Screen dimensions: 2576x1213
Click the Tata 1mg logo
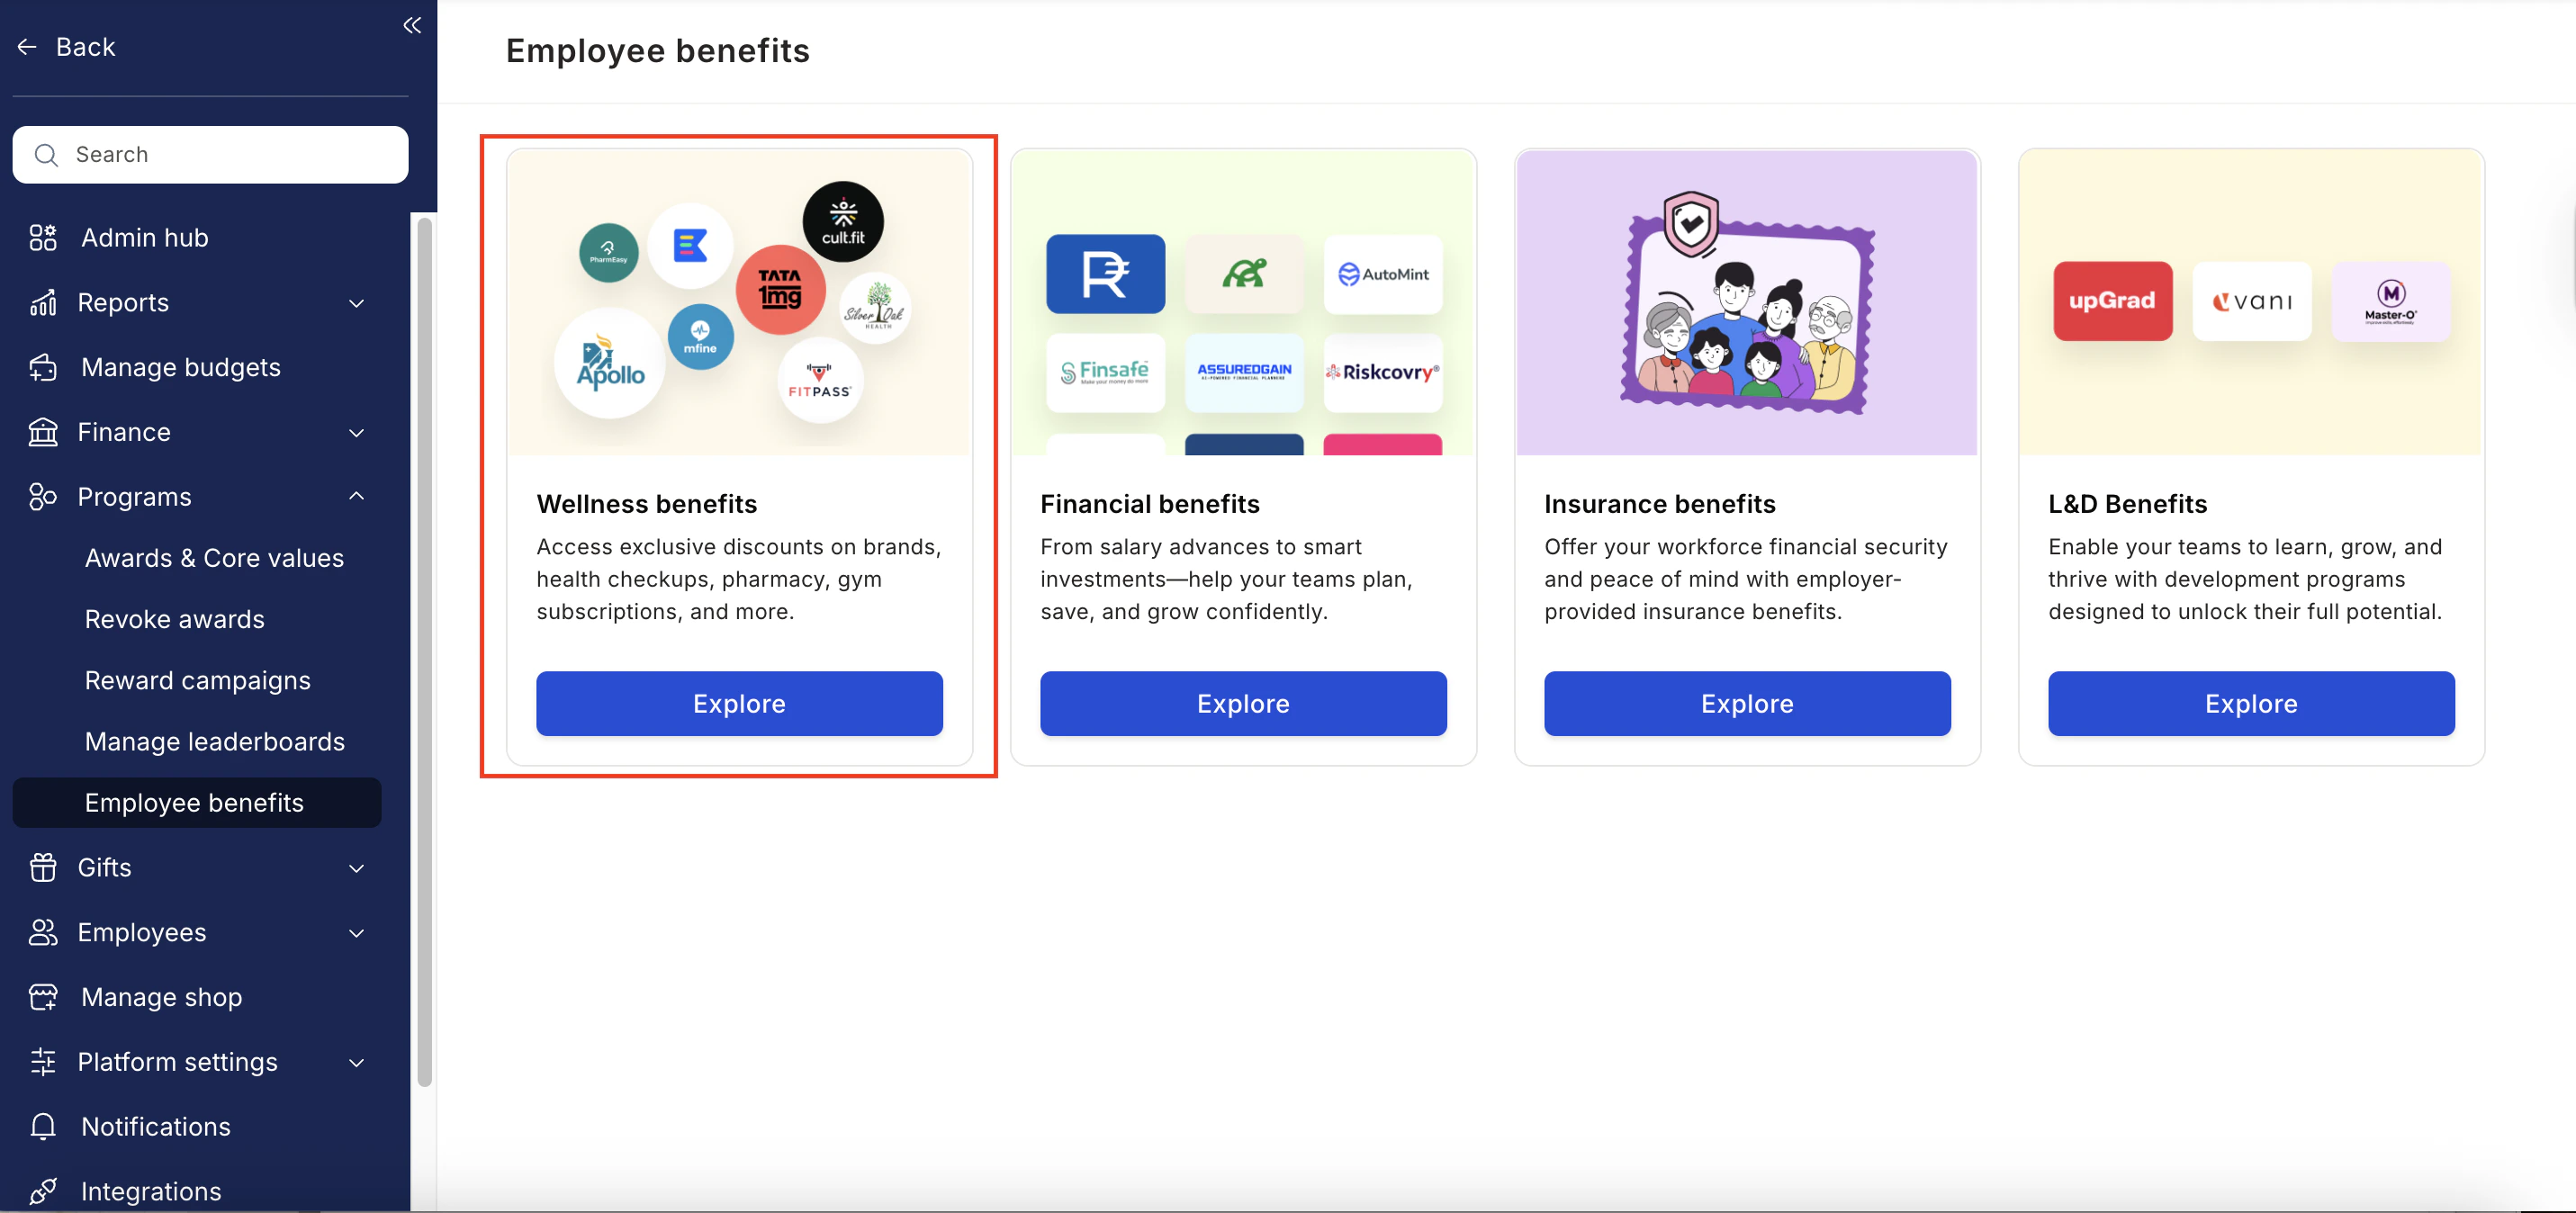point(780,290)
